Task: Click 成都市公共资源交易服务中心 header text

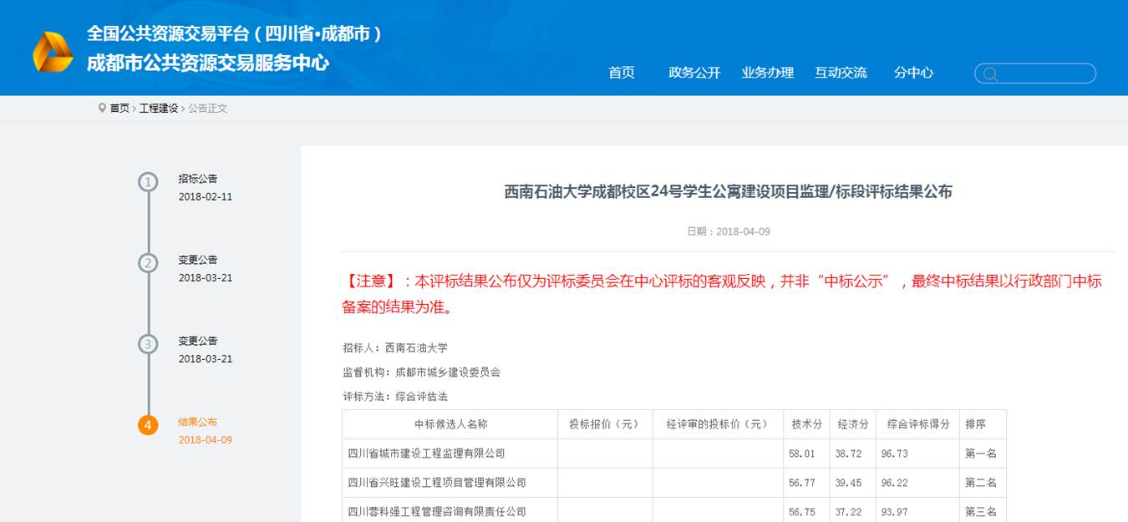Action: pyautogui.click(x=208, y=63)
